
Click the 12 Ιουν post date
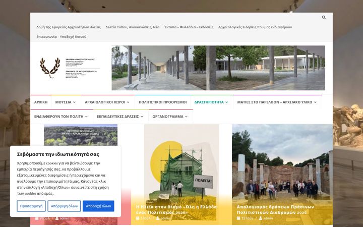pyautogui.click(x=247, y=218)
